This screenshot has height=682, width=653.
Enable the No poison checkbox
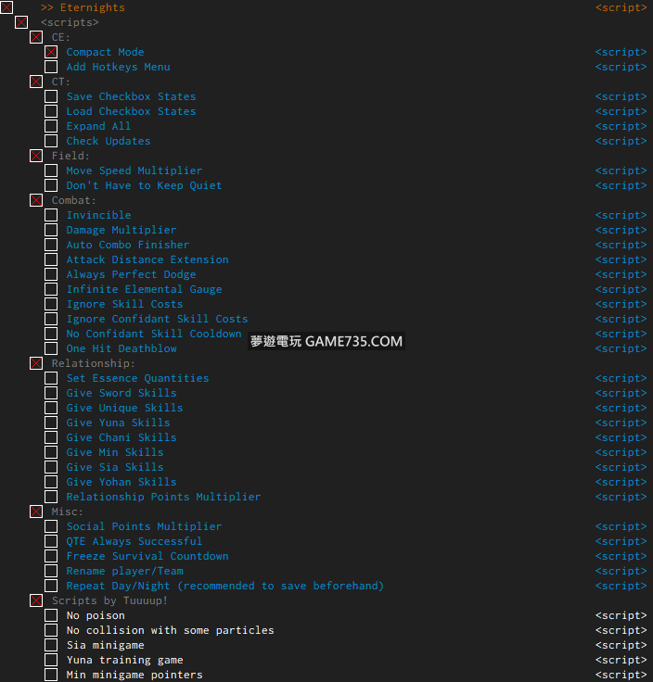click(51, 615)
